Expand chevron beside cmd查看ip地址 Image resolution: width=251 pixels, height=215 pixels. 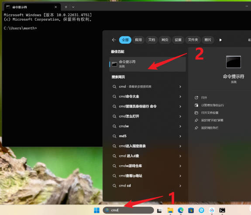click(180, 176)
